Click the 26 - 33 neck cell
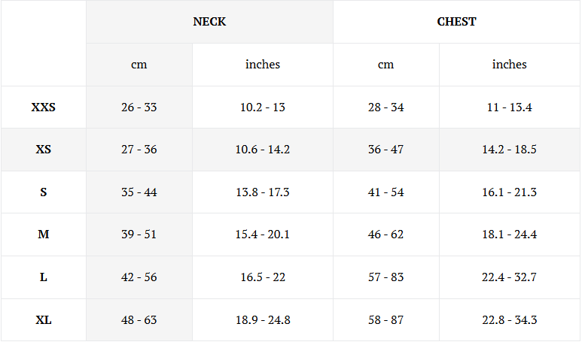Screen dimensions: 588x348 point(139,107)
